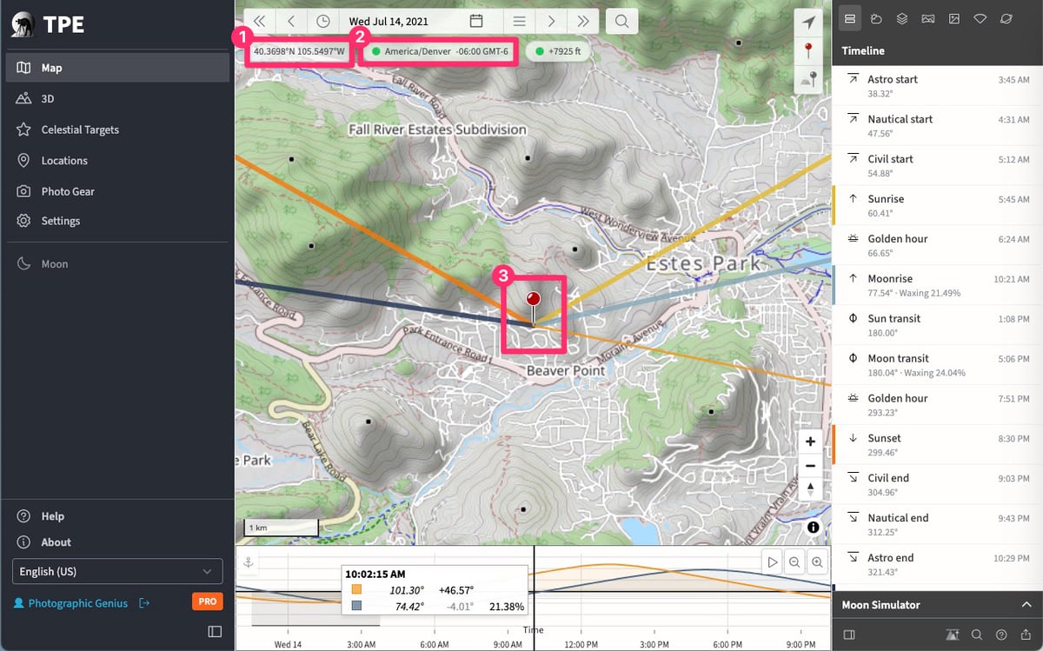This screenshot has height=651, width=1043.
Task: Open the date bar hamburger menu
Action: click(x=519, y=21)
